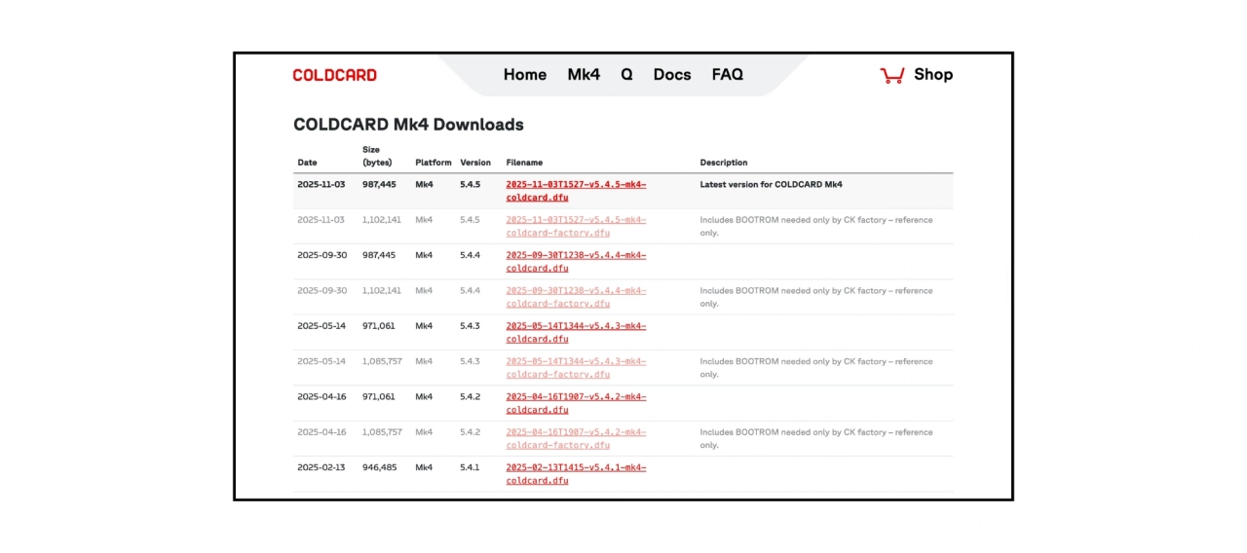Select the size value 946,485
The height and width of the screenshot is (553, 1247).
pos(379,467)
